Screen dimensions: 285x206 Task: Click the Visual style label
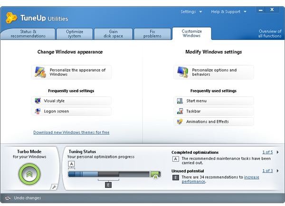click(54, 101)
